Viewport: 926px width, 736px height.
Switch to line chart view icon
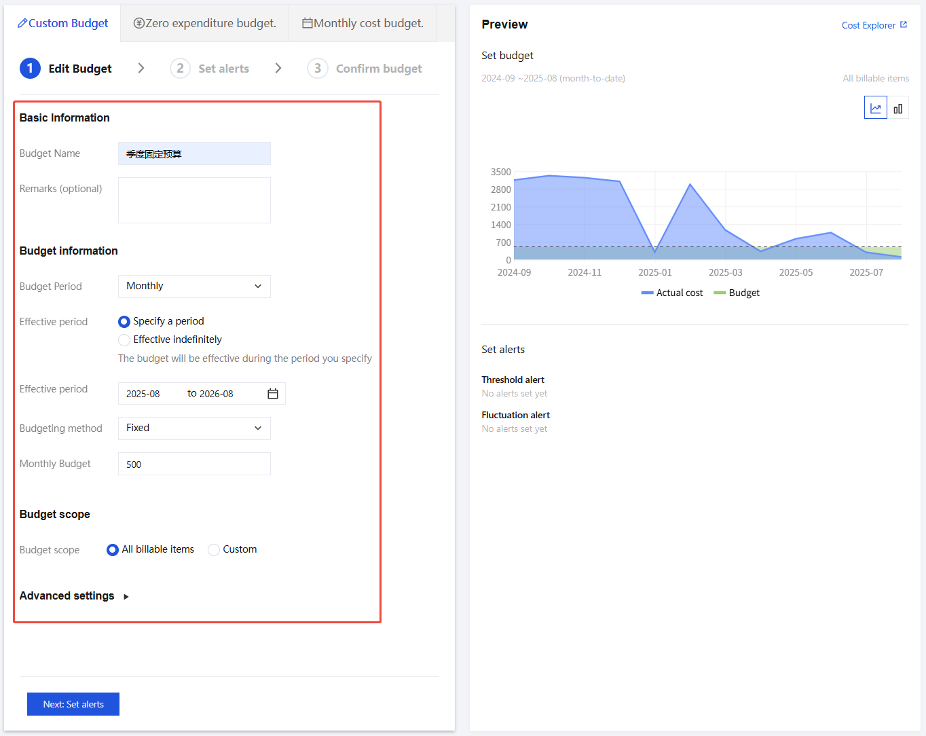(875, 108)
